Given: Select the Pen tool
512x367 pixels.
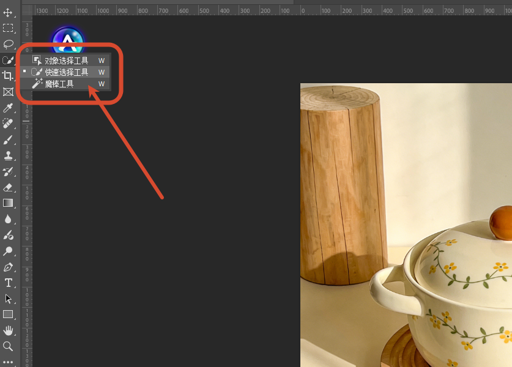Looking at the screenshot, I should coord(8,267).
